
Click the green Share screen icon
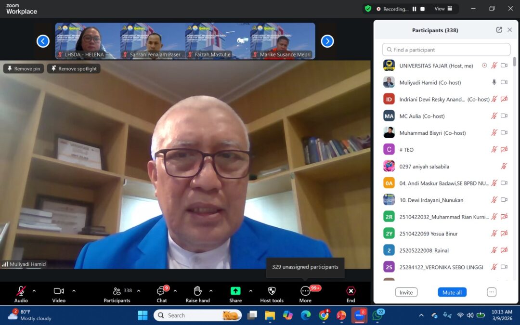point(235,291)
